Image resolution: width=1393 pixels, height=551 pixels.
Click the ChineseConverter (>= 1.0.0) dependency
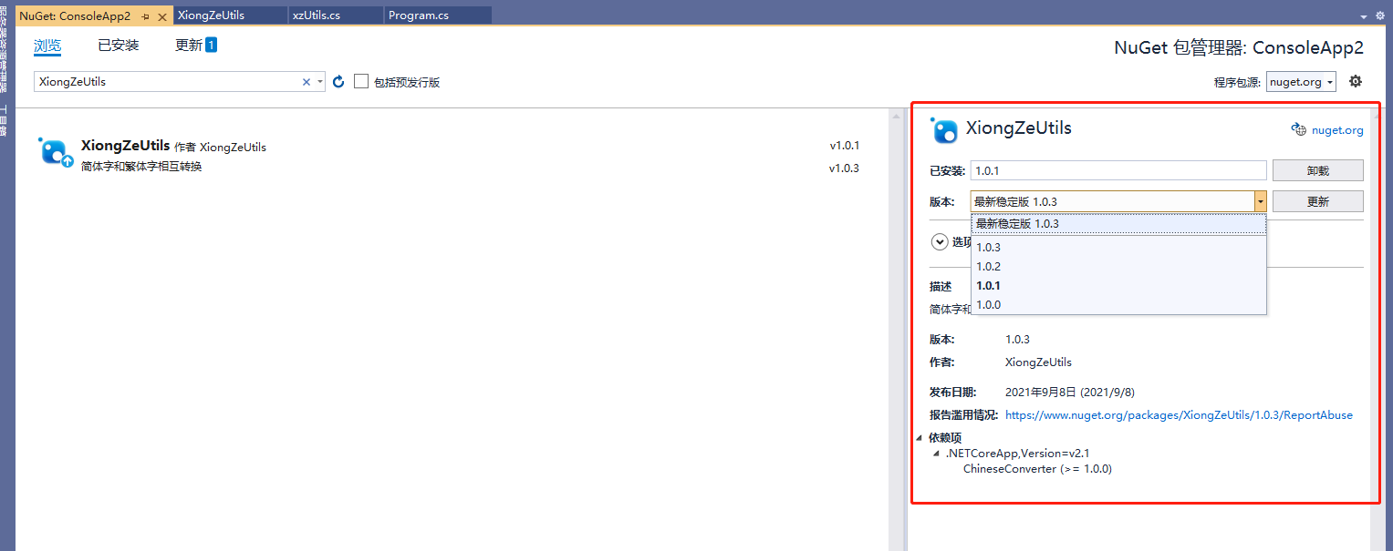point(1037,469)
